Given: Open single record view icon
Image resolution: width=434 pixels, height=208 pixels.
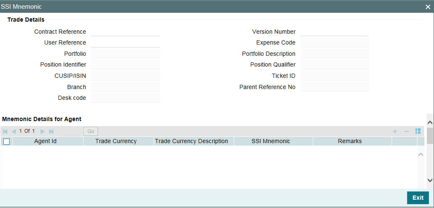Looking at the screenshot, I should pyautogui.click(x=418, y=131).
